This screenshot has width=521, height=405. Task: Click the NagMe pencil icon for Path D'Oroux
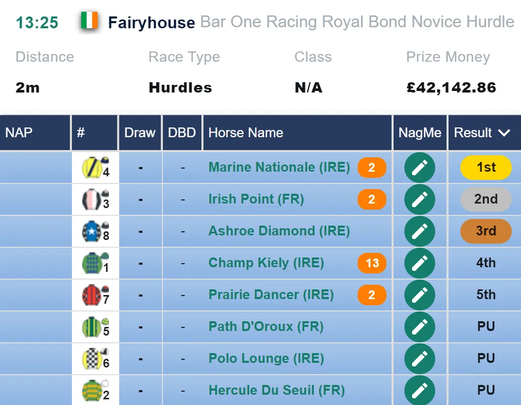[x=420, y=327]
